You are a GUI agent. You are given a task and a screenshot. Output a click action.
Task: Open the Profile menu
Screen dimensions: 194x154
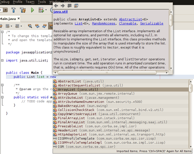(17, 2)
